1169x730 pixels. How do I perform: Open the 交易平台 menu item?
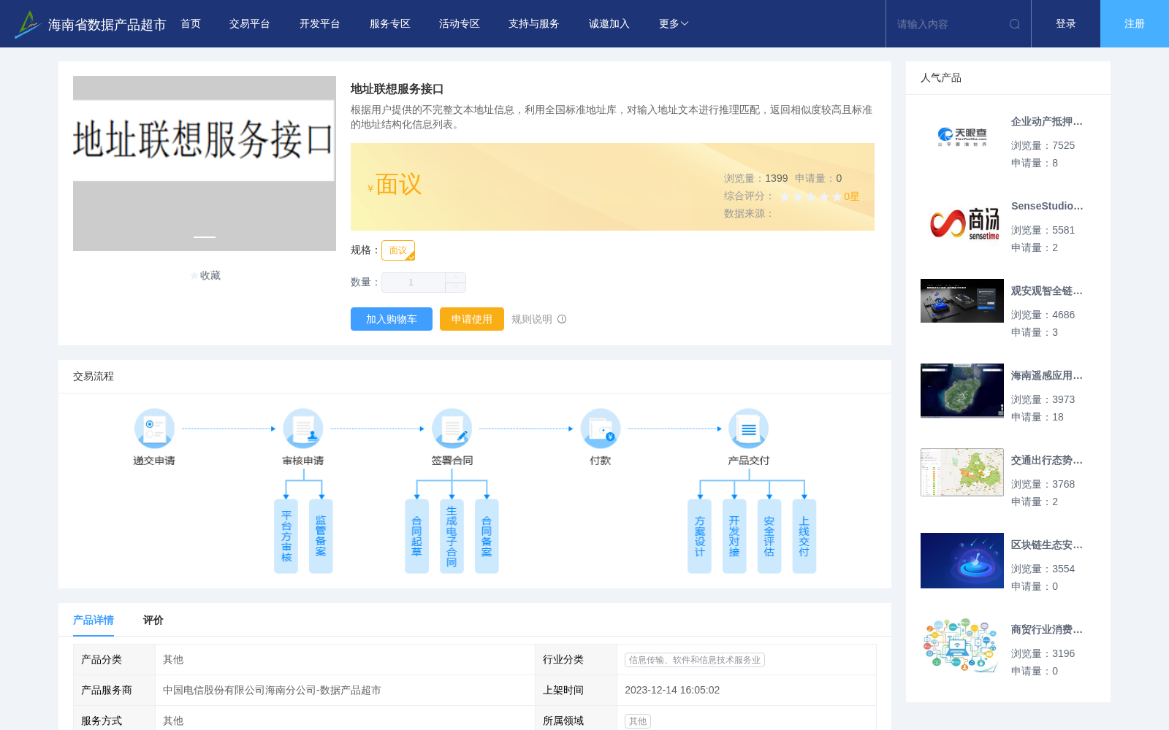[250, 24]
